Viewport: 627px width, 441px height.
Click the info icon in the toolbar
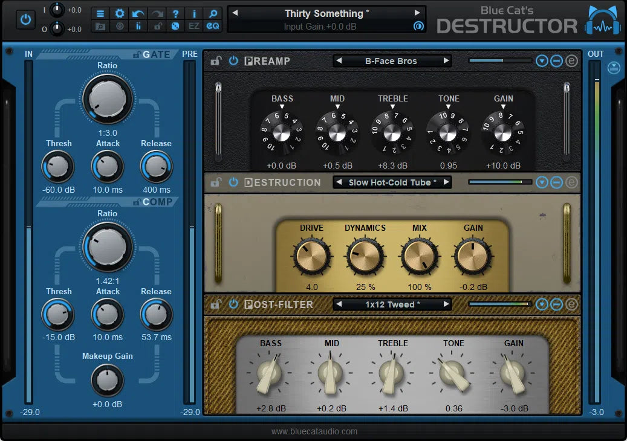194,14
